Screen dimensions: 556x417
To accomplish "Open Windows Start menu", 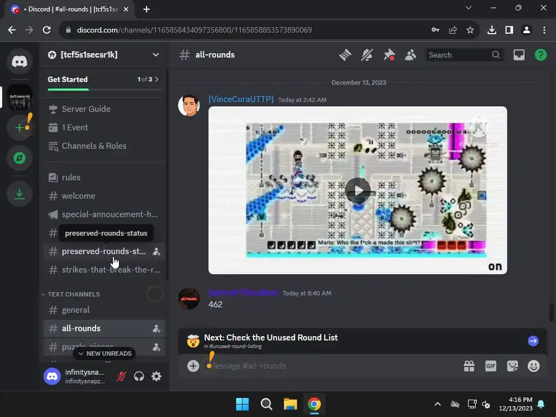I will click(x=243, y=404).
